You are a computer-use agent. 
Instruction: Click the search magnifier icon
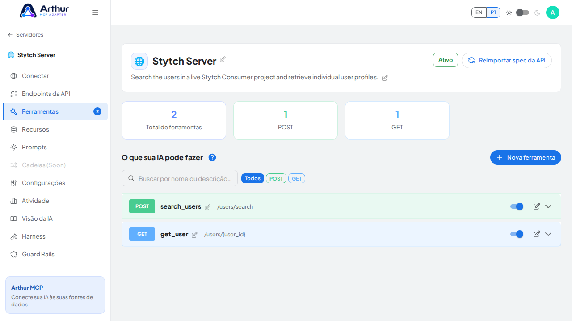(x=131, y=178)
